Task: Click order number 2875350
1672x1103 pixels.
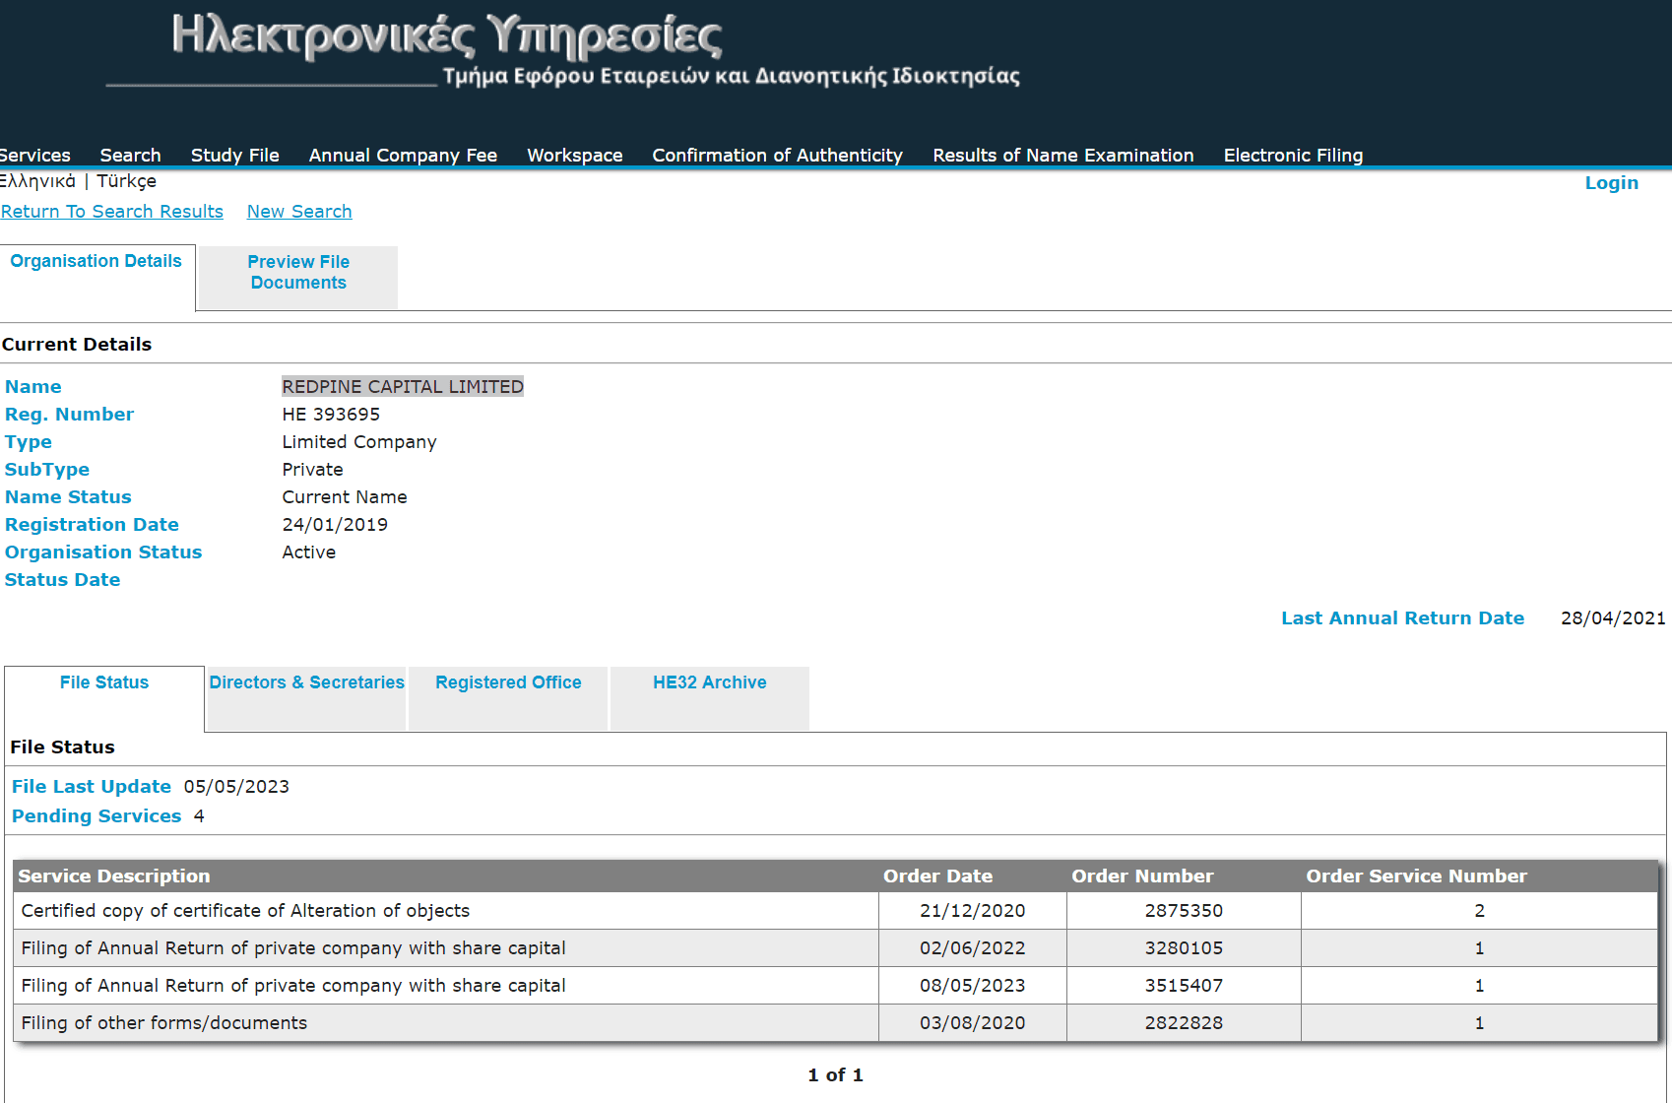Action: 1184,911
